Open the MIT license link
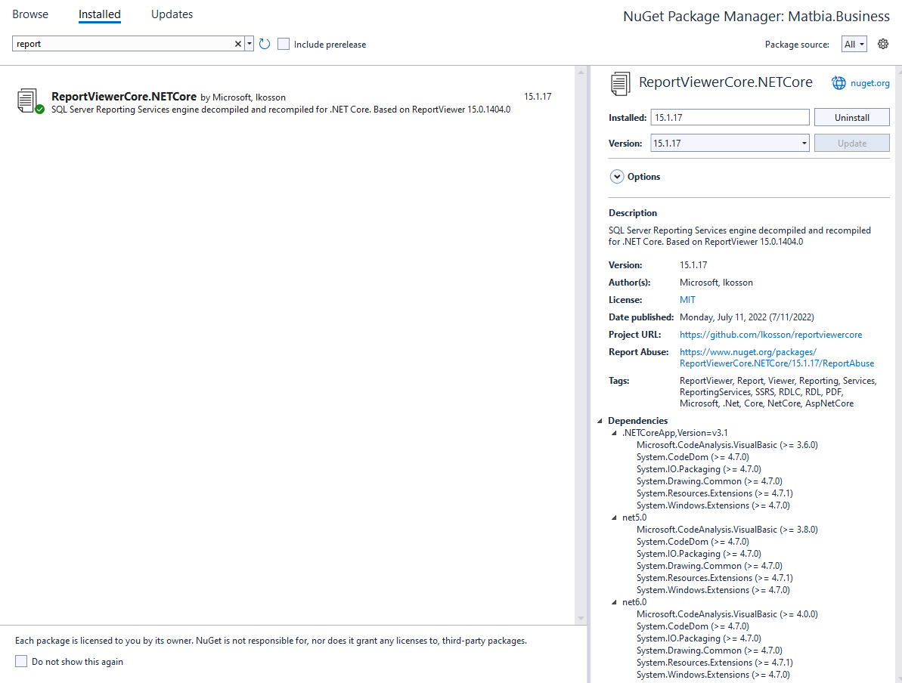The image size is (902, 683). pos(687,299)
